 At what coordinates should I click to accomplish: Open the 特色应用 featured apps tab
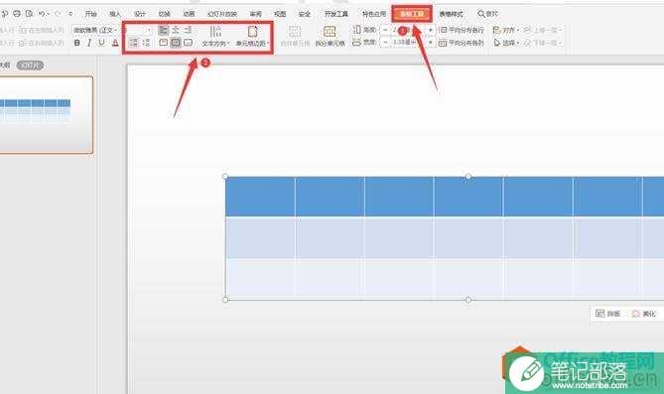click(x=374, y=14)
